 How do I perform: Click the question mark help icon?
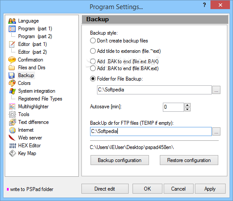coord(204,5)
